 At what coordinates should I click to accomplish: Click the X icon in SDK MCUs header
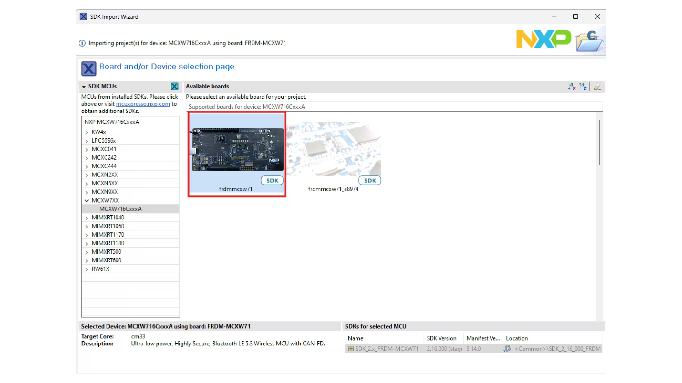174,86
